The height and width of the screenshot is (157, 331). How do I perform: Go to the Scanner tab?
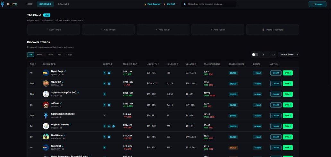(x=64, y=4)
